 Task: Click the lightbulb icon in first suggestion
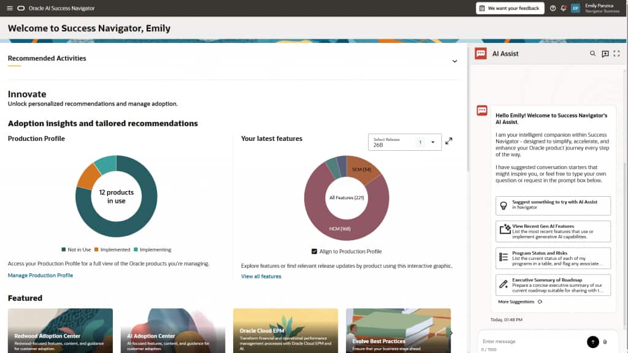[504, 205]
